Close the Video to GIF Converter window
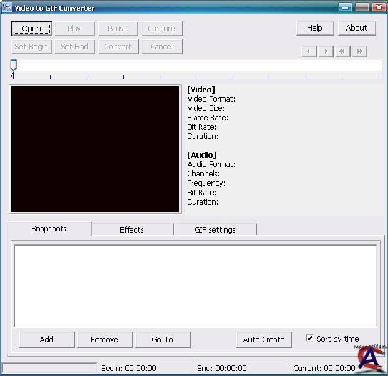The width and height of the screenshot is (388, 376). [379, 7]
